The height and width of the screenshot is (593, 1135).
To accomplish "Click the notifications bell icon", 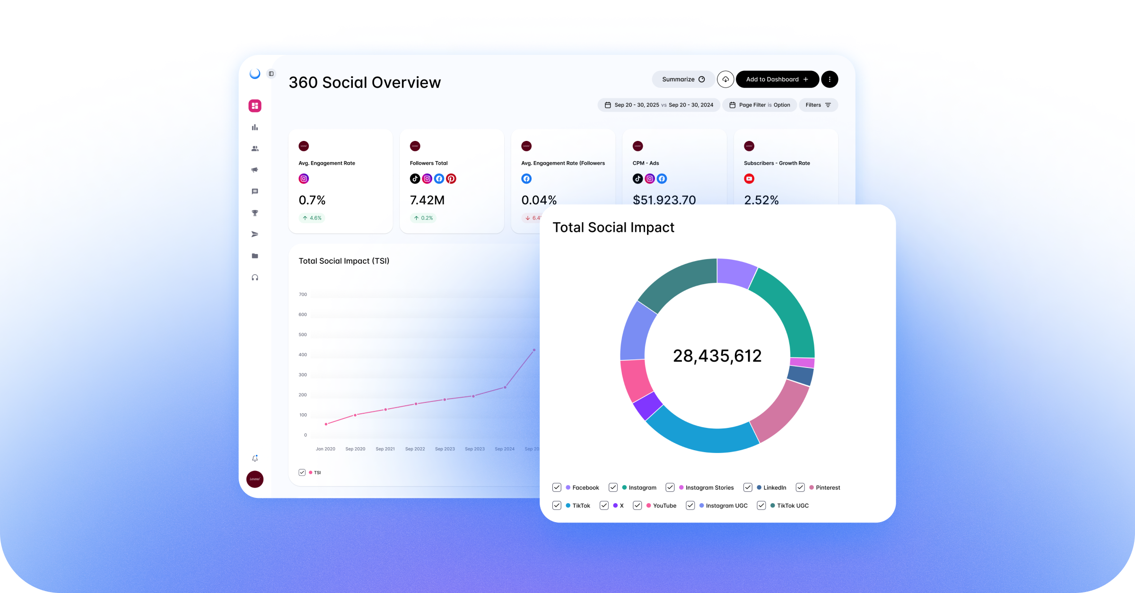I will pyautogui.click(x=255, y=458).
